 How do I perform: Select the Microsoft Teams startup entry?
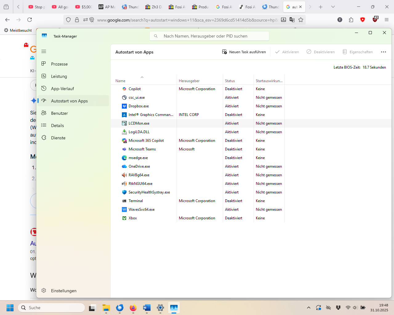coord(142,149)
